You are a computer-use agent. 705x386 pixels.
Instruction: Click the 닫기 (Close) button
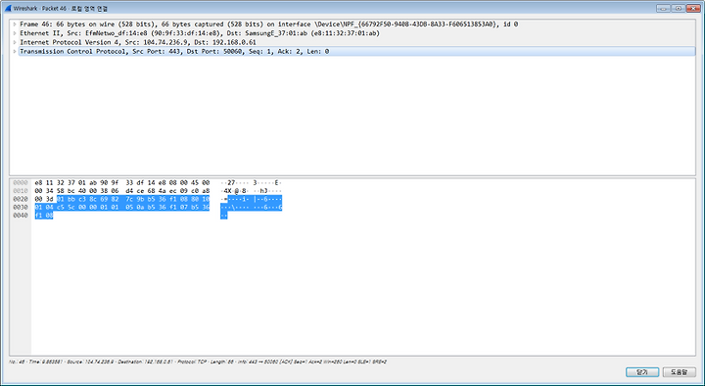tap(642, 372)
